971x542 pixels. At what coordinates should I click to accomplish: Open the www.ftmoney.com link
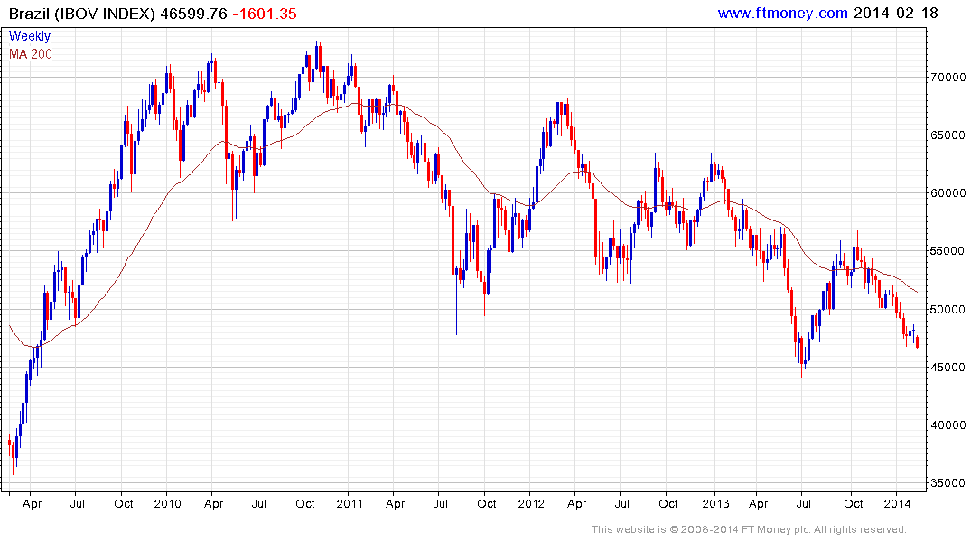click(x=783, y=13)
